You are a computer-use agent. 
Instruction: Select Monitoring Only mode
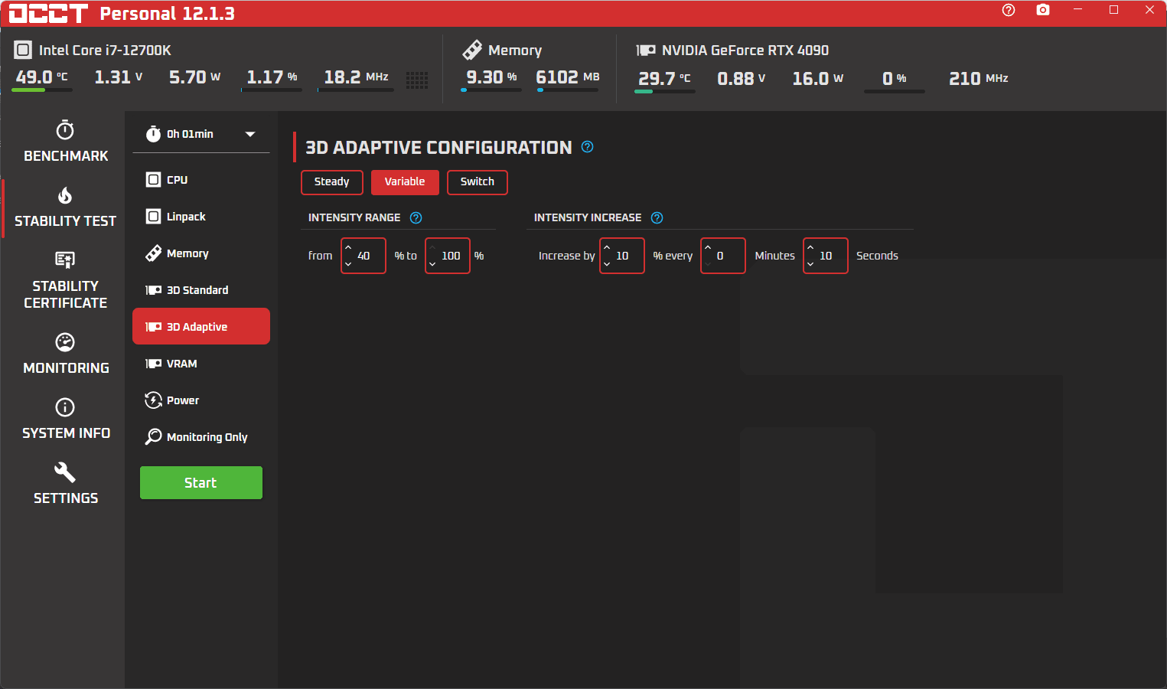click(x=201, y=437)
